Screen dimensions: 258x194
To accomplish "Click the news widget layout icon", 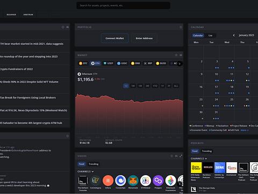I will tap(67, 27).
